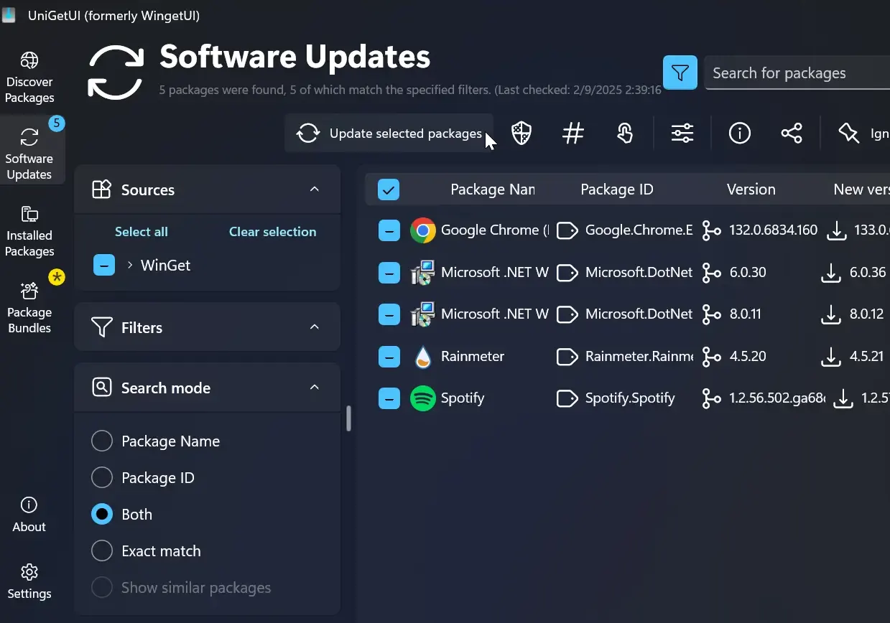The width and height of the screenshot is (890, 623).
Task: Click the download icon beside 4.5.21
Action: 831,357
